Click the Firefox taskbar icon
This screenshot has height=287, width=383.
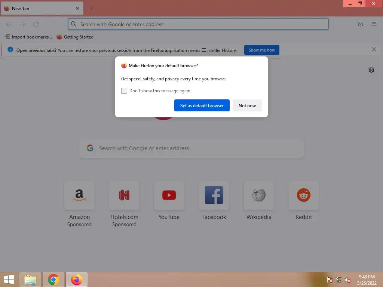tap(77, 280)
